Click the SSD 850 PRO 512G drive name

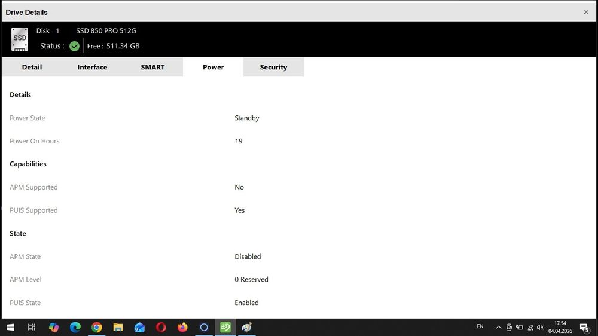(106, 31)
